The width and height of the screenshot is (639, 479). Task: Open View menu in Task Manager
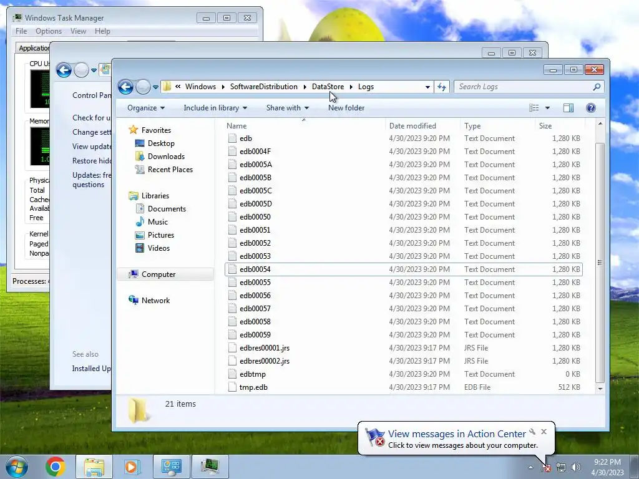[78, 31]
